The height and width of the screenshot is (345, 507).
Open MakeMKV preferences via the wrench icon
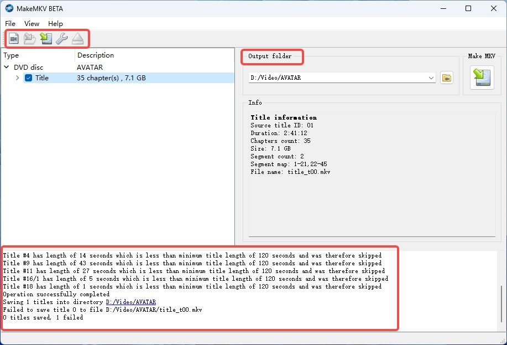[62, 38]
